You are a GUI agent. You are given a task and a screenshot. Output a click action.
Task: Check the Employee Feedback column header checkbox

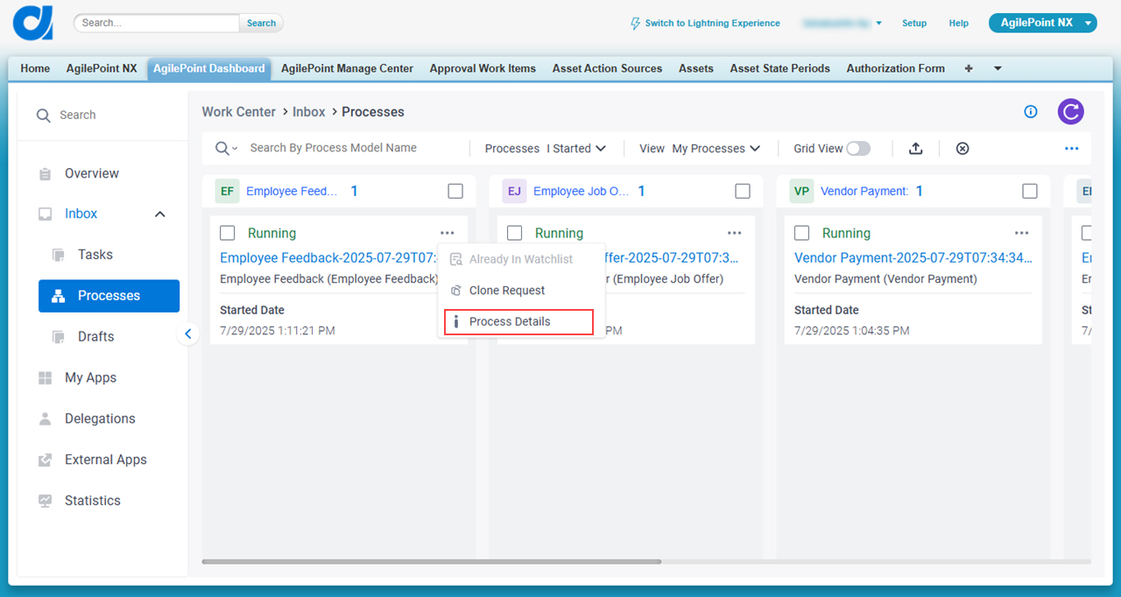click(x=455, y=191)
